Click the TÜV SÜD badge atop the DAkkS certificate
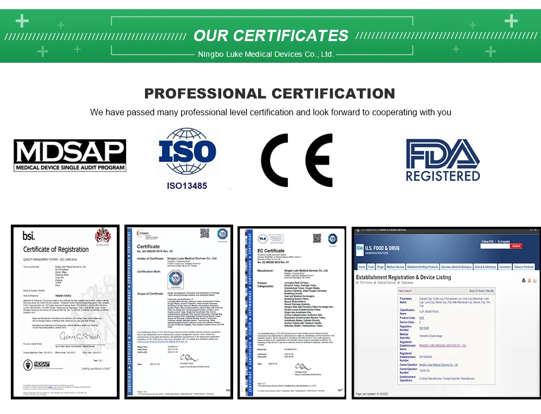541x414 pixels. (222, 234)
